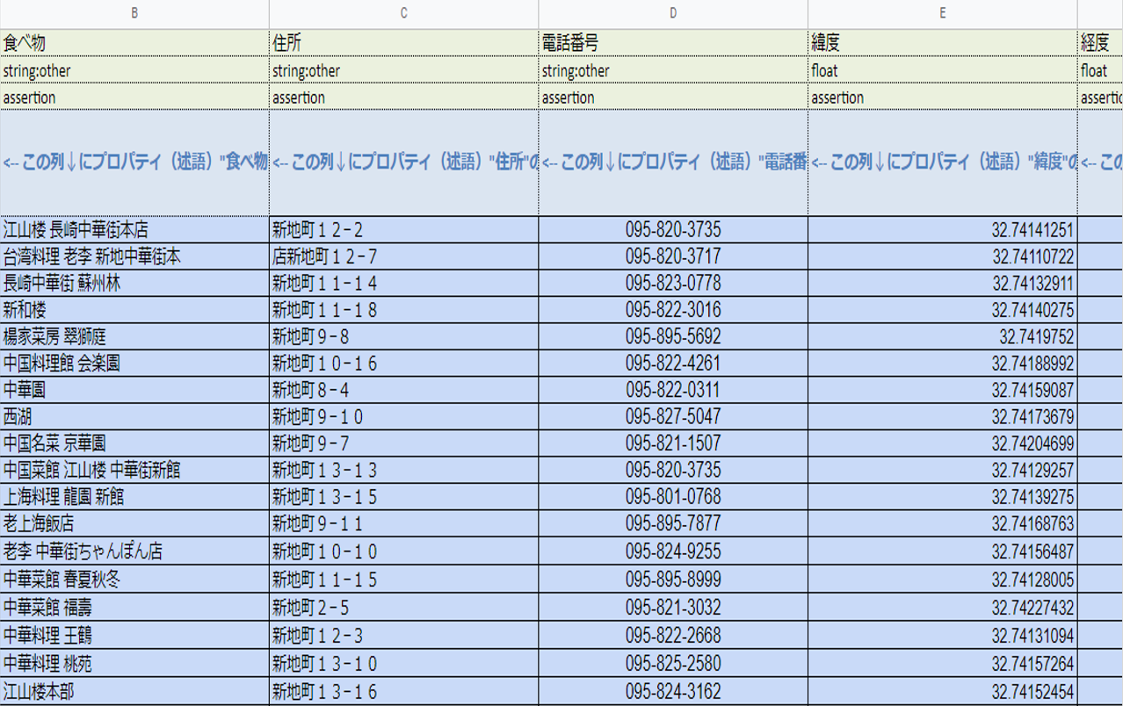Click the 電話番号 header cell
1123x706 pixels.
click(673, 43)
